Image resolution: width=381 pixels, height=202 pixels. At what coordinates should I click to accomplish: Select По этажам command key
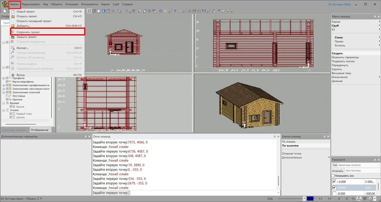[289, 142]
